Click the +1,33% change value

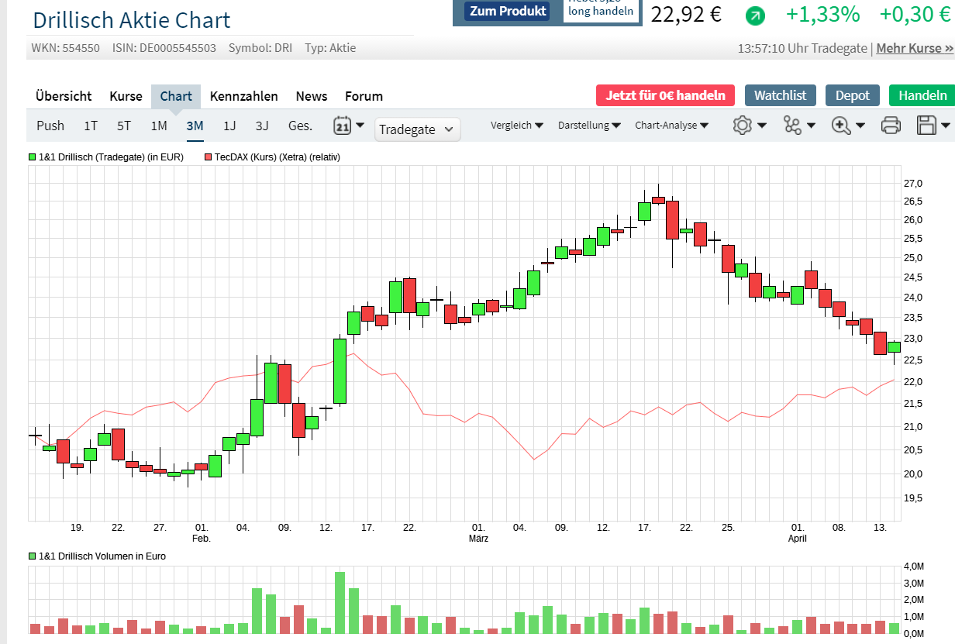coord(823,14)
